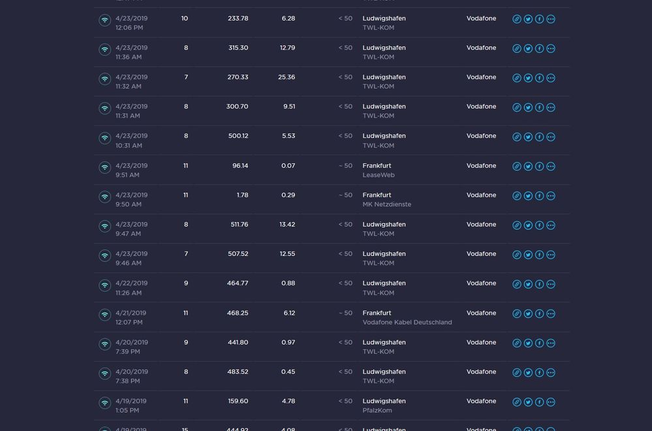Open more options for the 4/23/2019 11:31 AM result

point(551,108)
